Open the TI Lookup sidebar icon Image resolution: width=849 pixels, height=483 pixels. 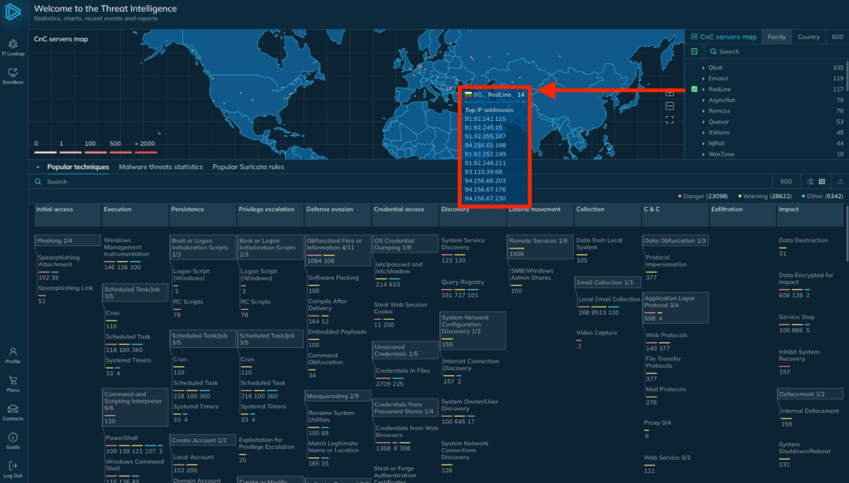[12, 45]
